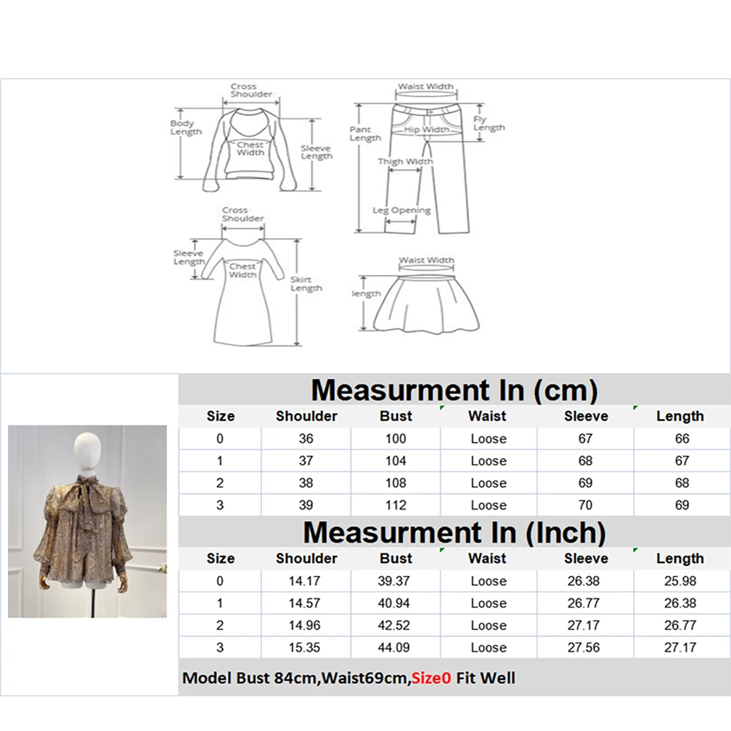
Task: Click 'Waist' header in the inch table
Action: tap(487, 558)
